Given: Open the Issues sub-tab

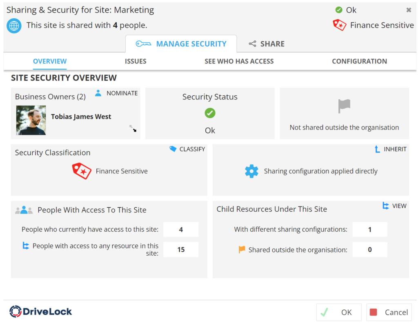Looking at the screenshot, I should pos(136,61).
